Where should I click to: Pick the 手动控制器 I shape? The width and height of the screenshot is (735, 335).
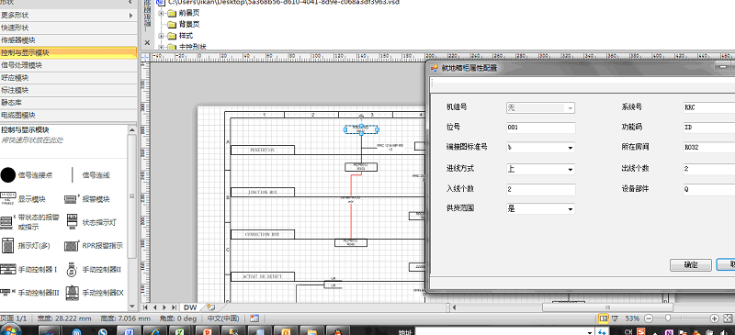coord(7,270)
